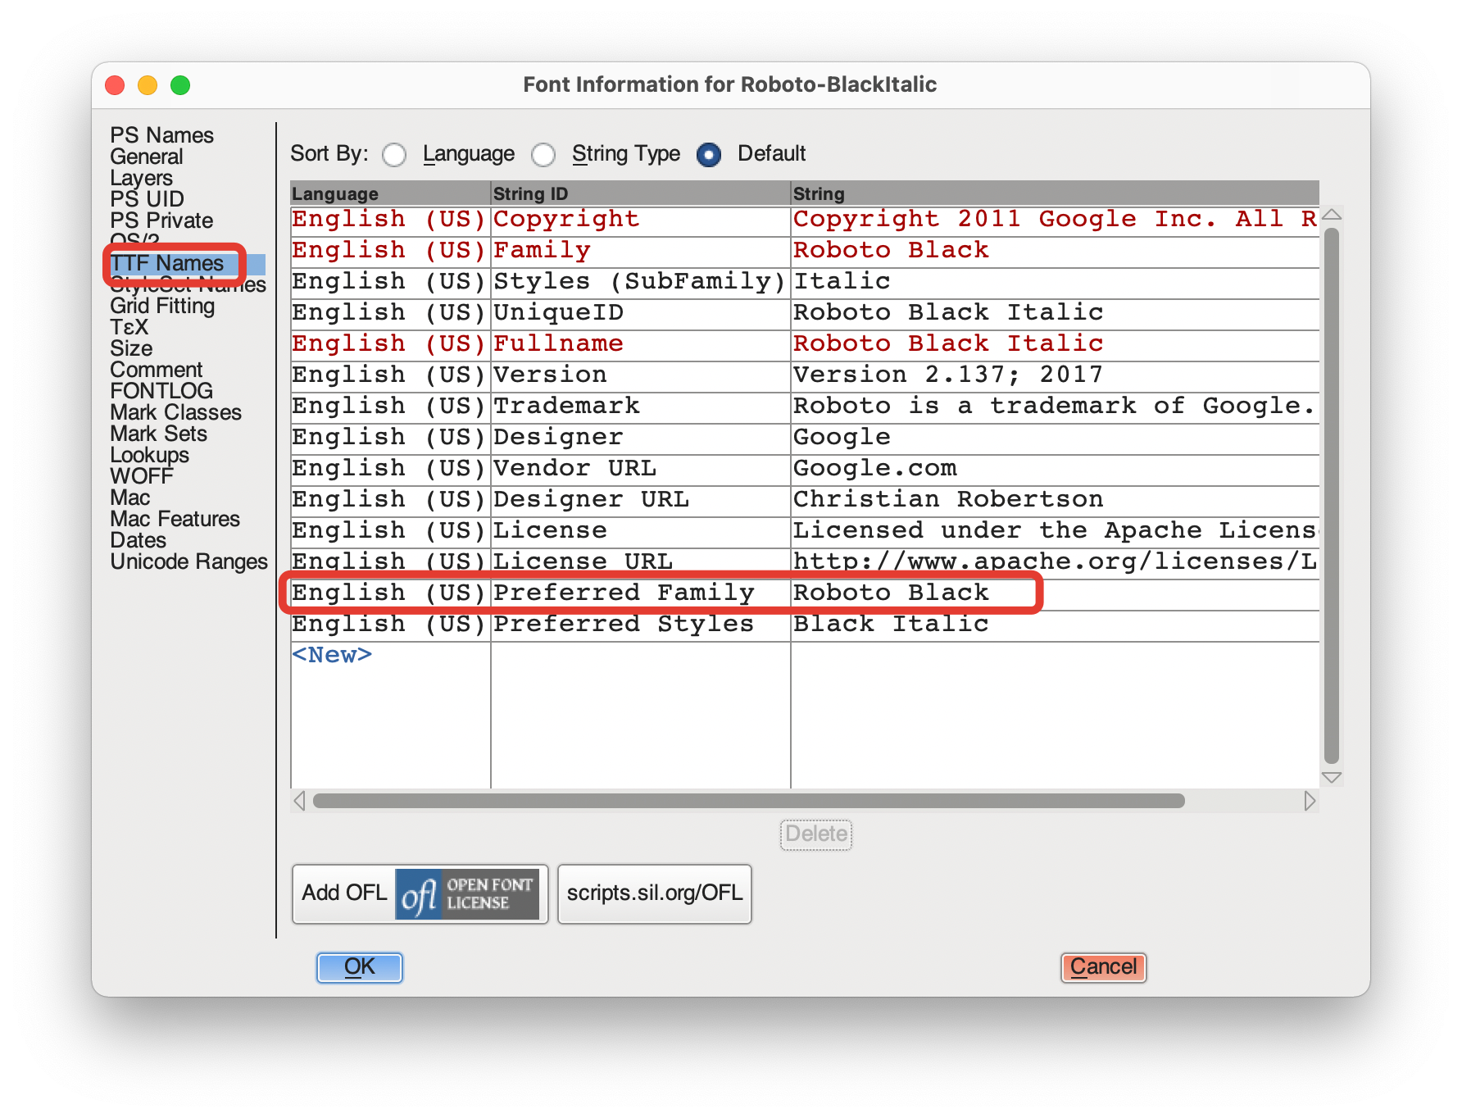The width and height of the screenshot is (1462, 1118).
Task: Switch to Mark Classes section
Action: [x=176, y=412]
